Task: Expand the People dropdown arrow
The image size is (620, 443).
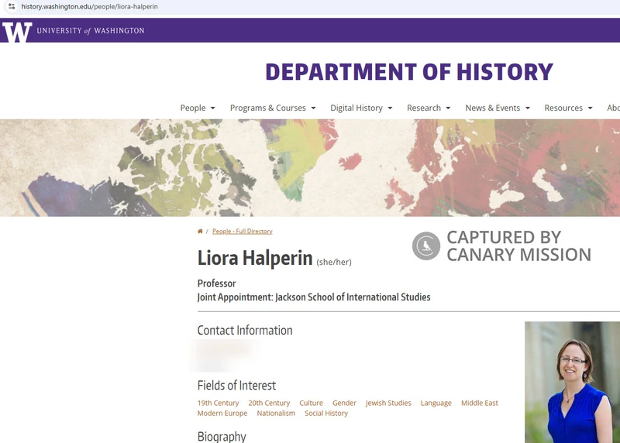Action: point(212,108)
